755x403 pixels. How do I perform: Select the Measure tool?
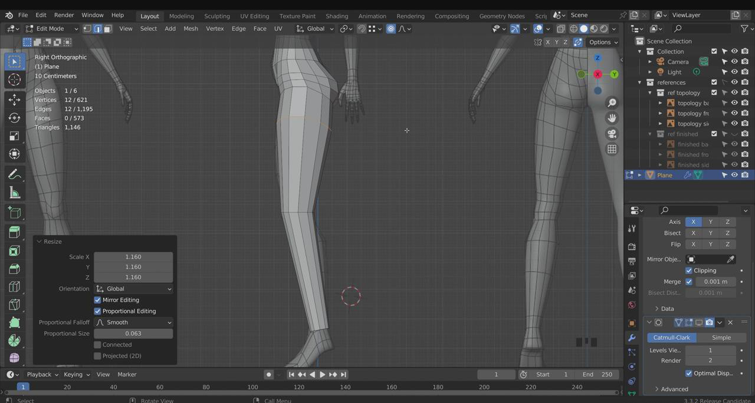click(15, 193)
